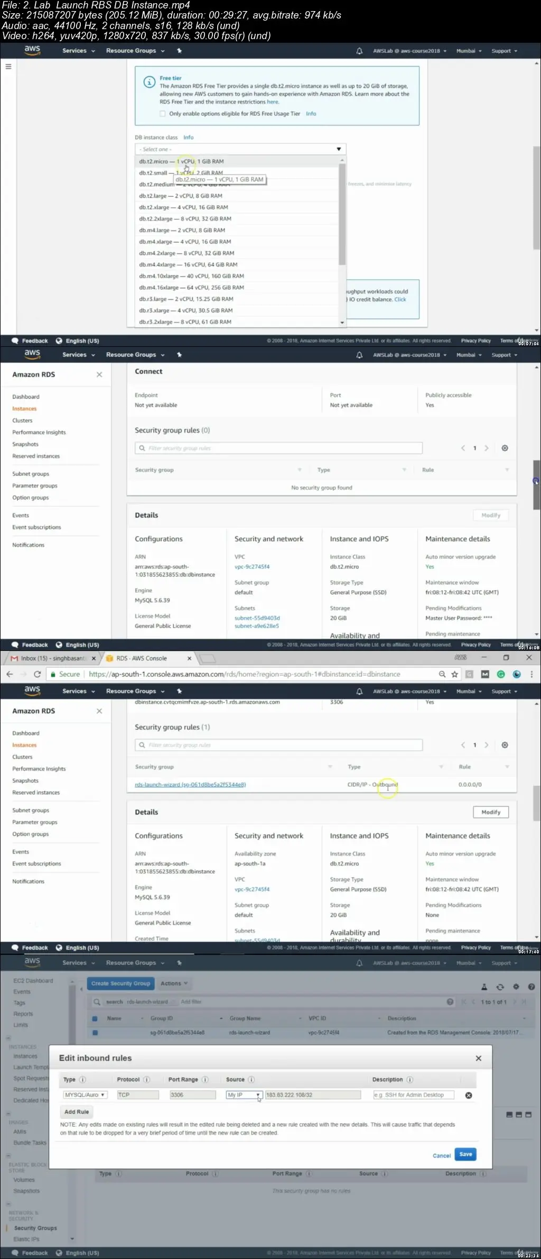Select db.t2.small option in instance class list

237,173
